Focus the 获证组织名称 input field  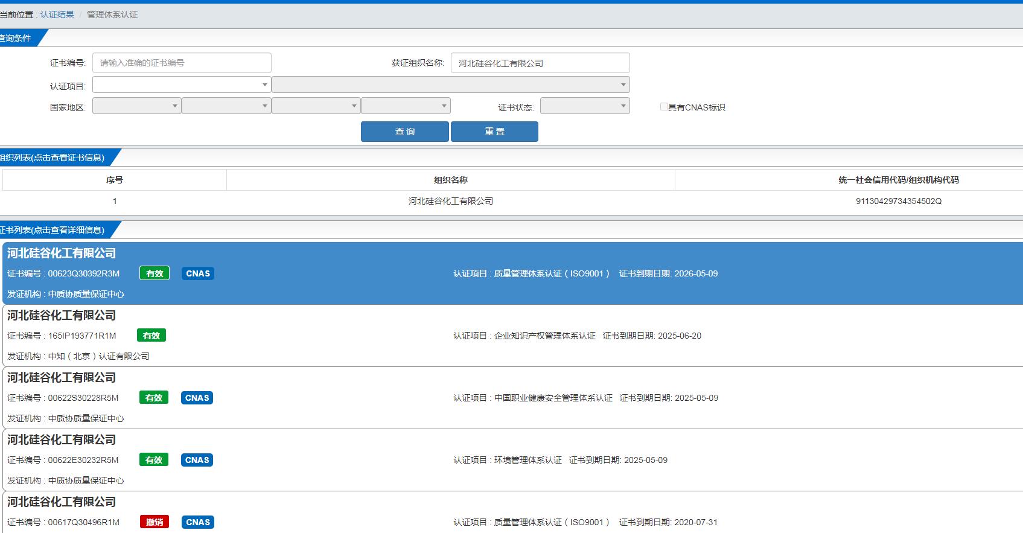[x=540, y=63]
